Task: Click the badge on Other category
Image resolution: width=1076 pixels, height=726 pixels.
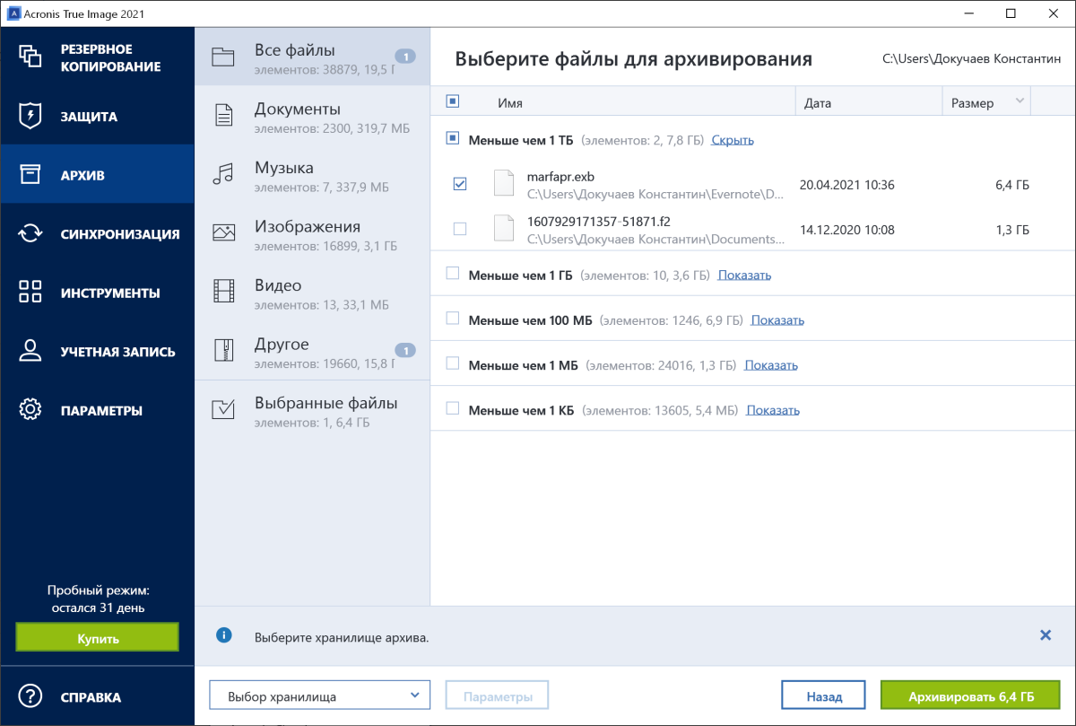Action: tap(405, 350)
